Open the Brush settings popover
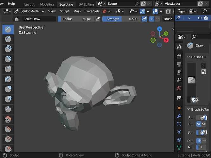This screenshot has width=211, height=158. pyautogui.click(x=168, y=19)
